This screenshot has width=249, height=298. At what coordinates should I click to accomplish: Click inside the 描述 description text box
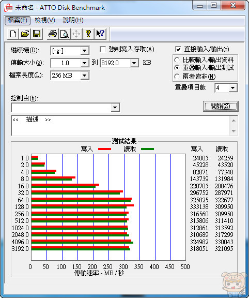pos(120,126)
